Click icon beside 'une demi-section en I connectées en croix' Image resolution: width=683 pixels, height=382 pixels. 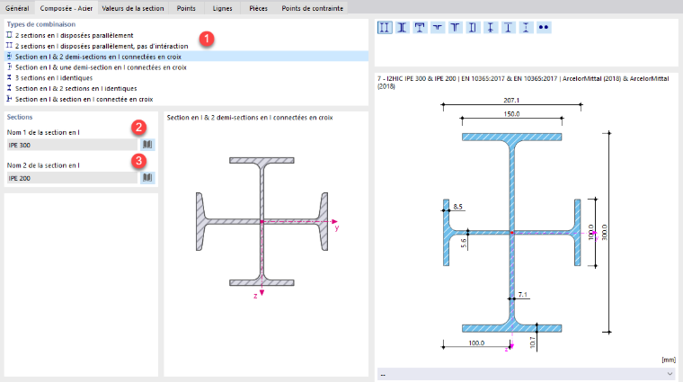[9, 67]
